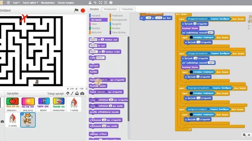Click the blocks palette vertical scrollbar
Image resolution: width=252 pixels, height=141 pixels.
(x=128, y=79)
